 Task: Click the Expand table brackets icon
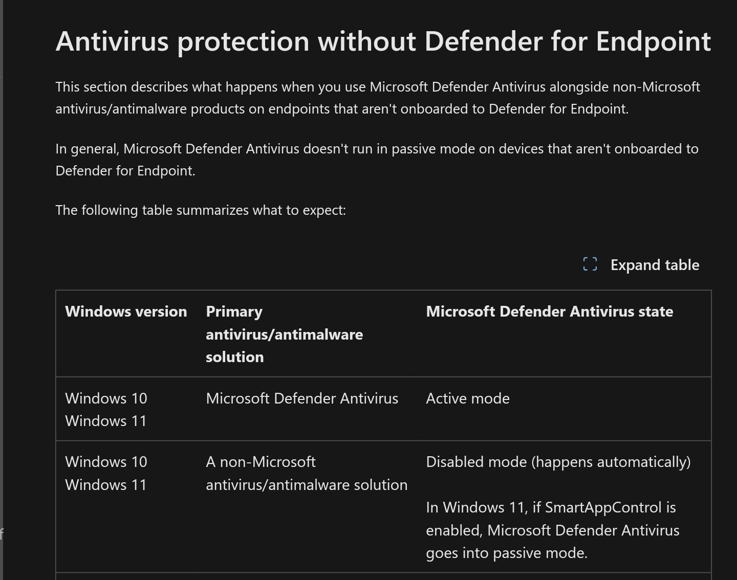590,264
